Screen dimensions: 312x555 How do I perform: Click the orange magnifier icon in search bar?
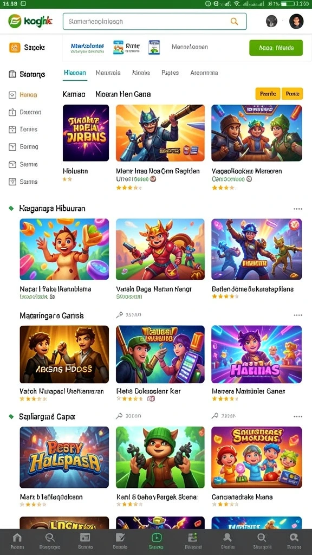(x=234, y=21)
